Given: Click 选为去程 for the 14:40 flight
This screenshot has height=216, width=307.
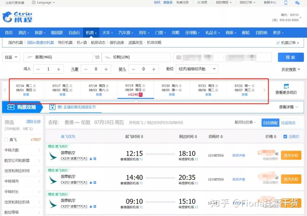Looking at the screenshot, I should (291, 179).
